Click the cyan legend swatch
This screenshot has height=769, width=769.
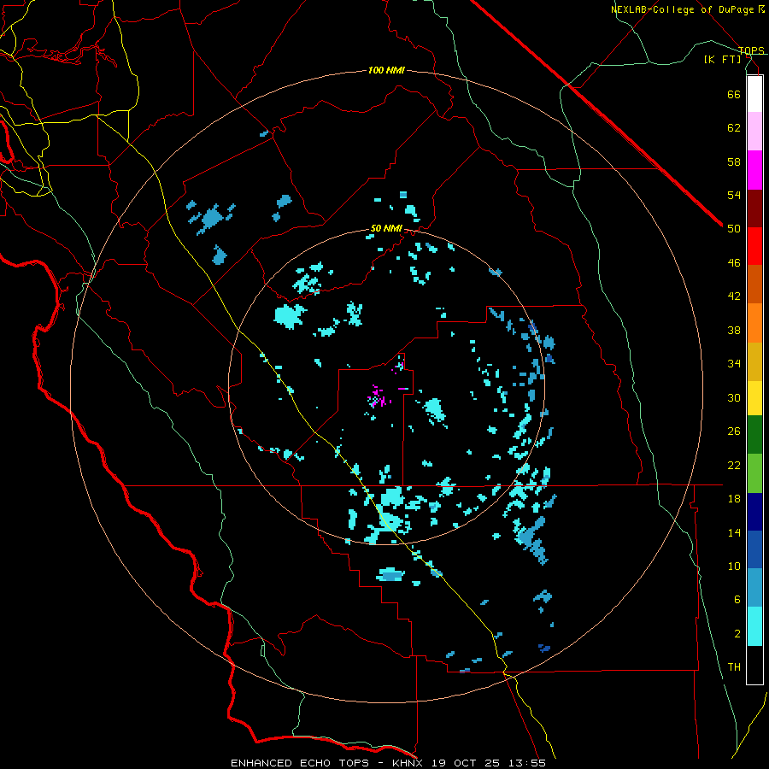[754, 626]
